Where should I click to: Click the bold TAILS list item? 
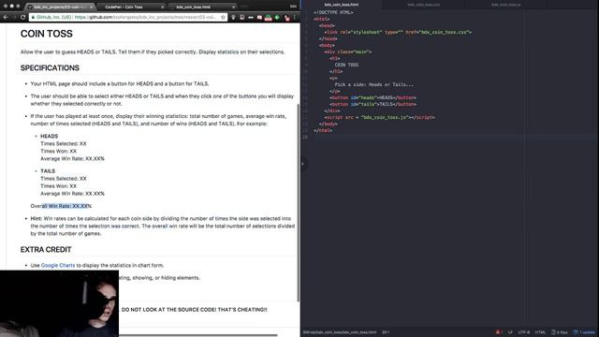point(48,170)
